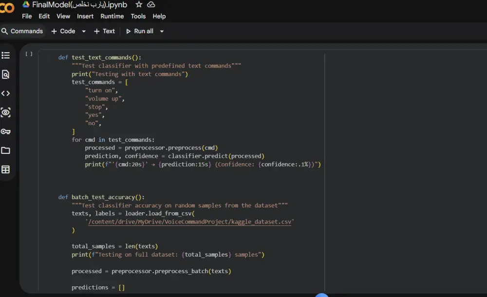
Task: Open the data table sidebar panel
Action: (6, 169)
